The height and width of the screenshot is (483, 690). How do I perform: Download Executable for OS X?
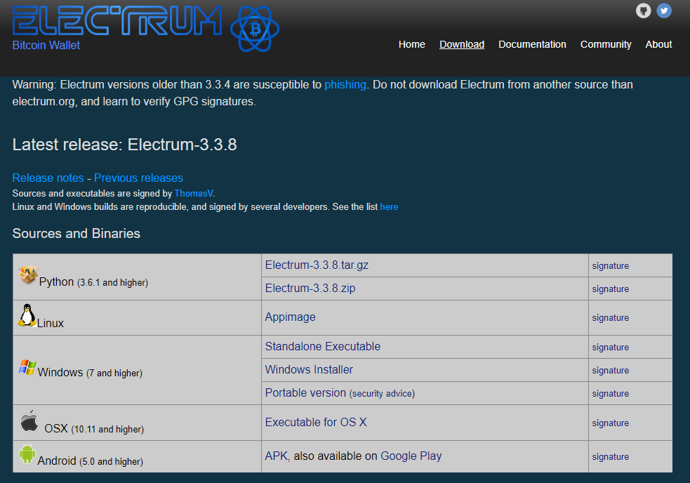315,422
